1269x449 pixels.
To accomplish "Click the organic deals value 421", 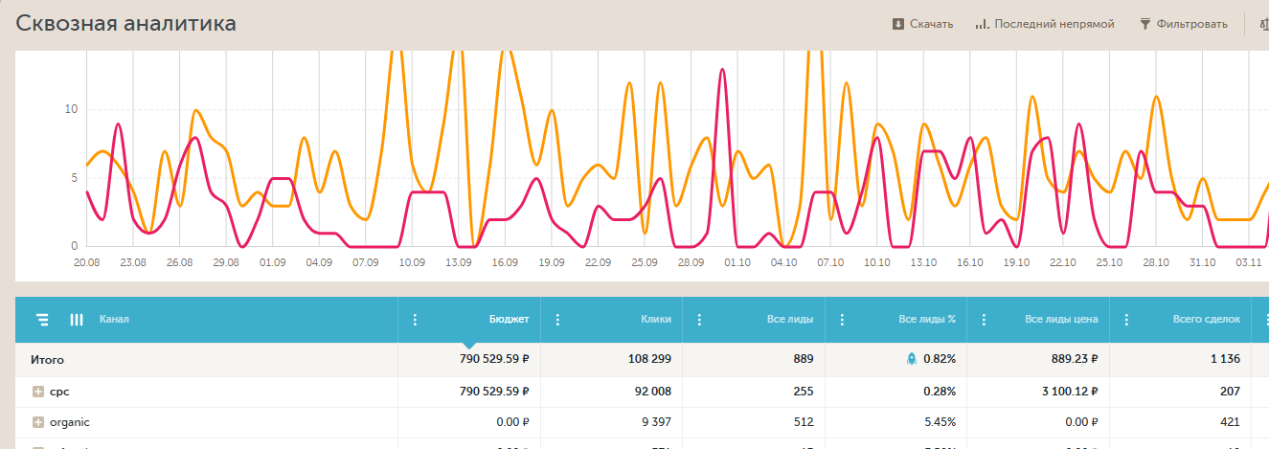I will pos(1230,422).
